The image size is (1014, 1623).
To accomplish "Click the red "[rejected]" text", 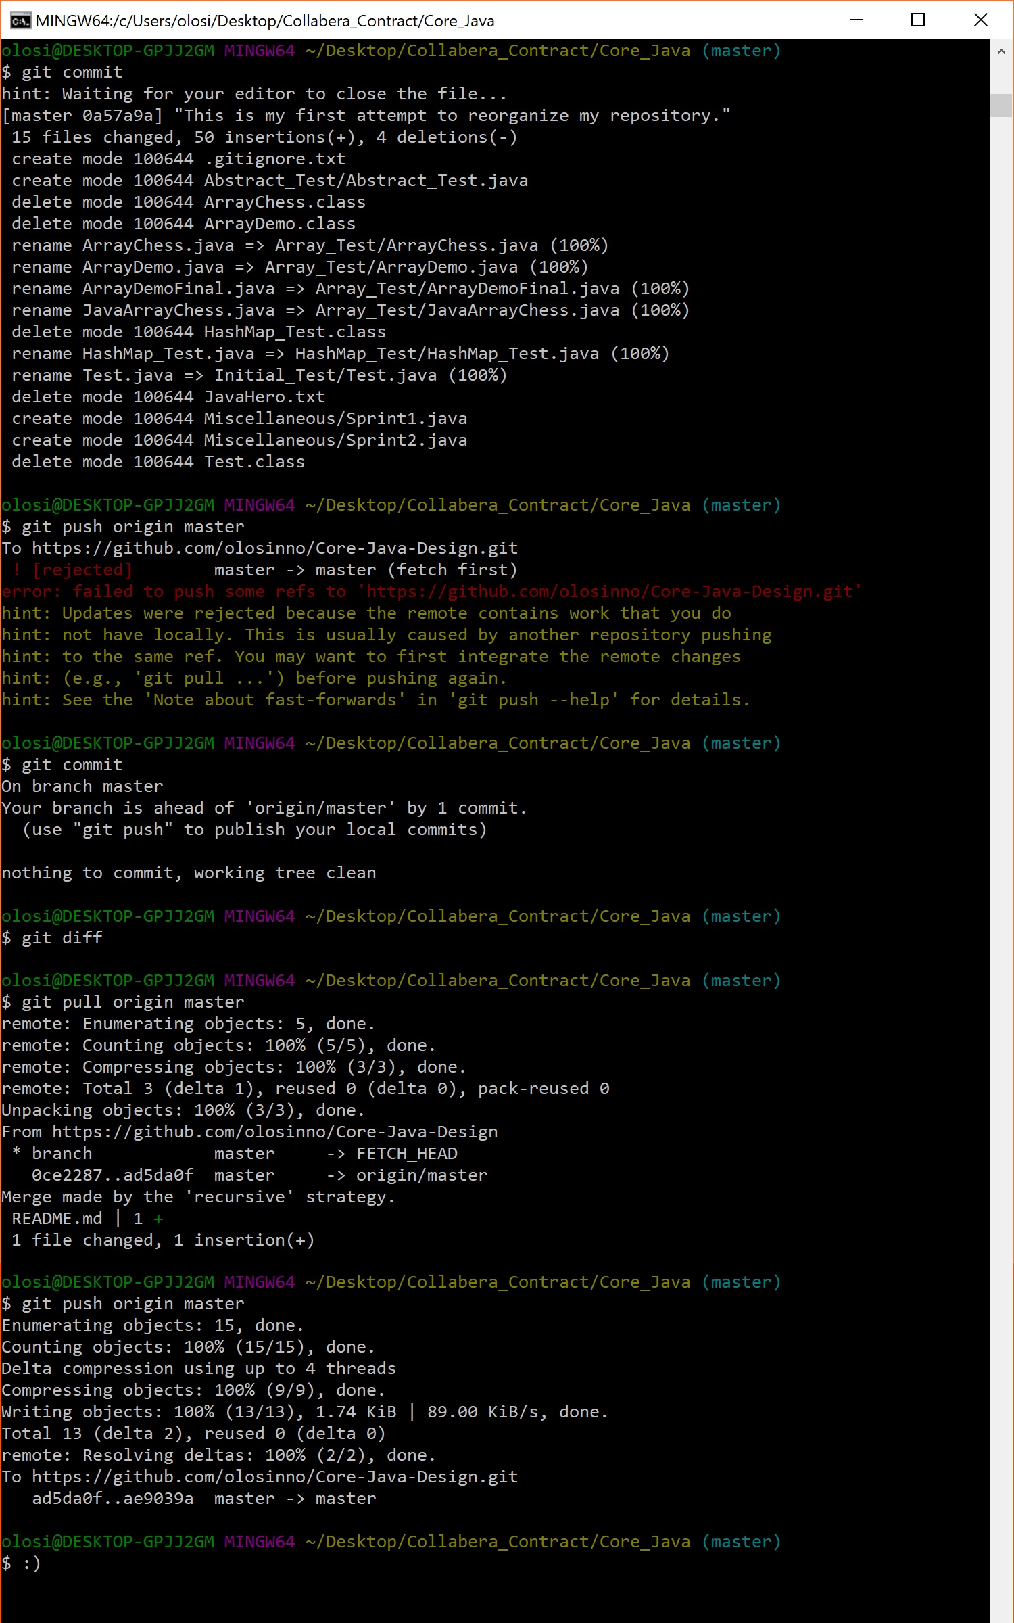I will pyautogui.click(x=82, y=570).
